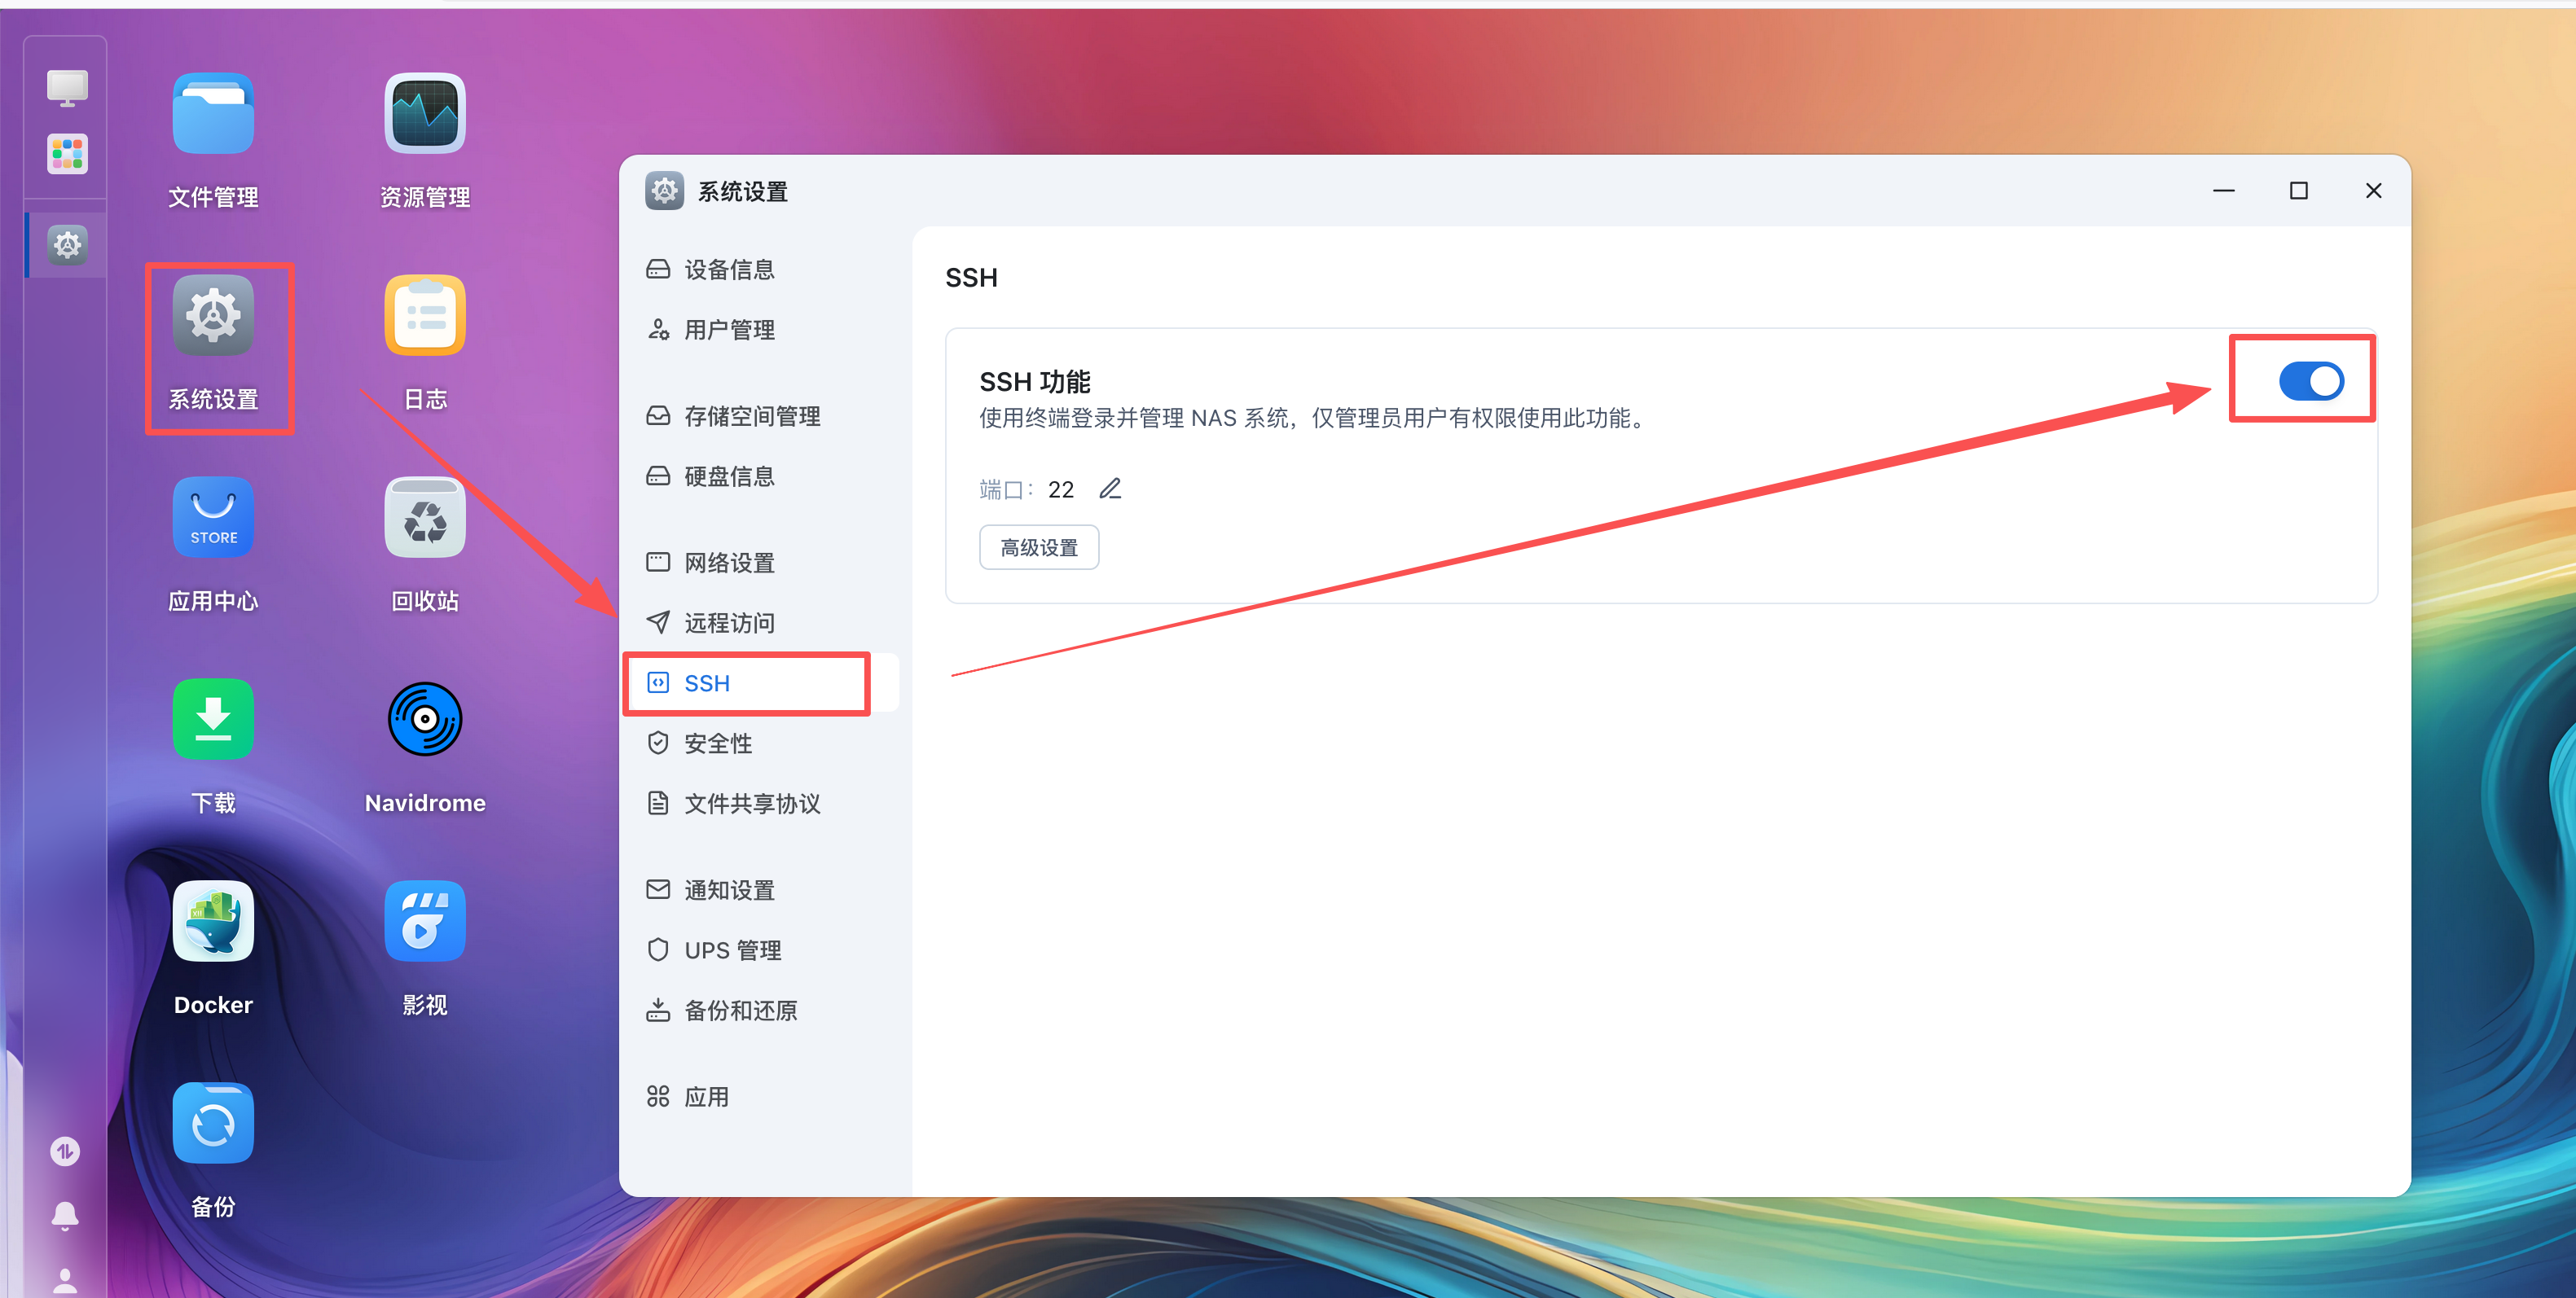Screen dimensions: 2576x1298
Task: Open the 下载 app
Action: 212,718
